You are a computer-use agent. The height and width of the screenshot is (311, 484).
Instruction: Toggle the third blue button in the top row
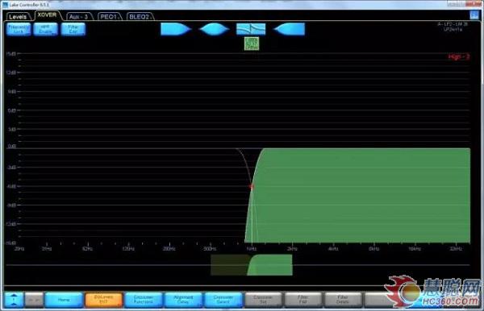73,29
